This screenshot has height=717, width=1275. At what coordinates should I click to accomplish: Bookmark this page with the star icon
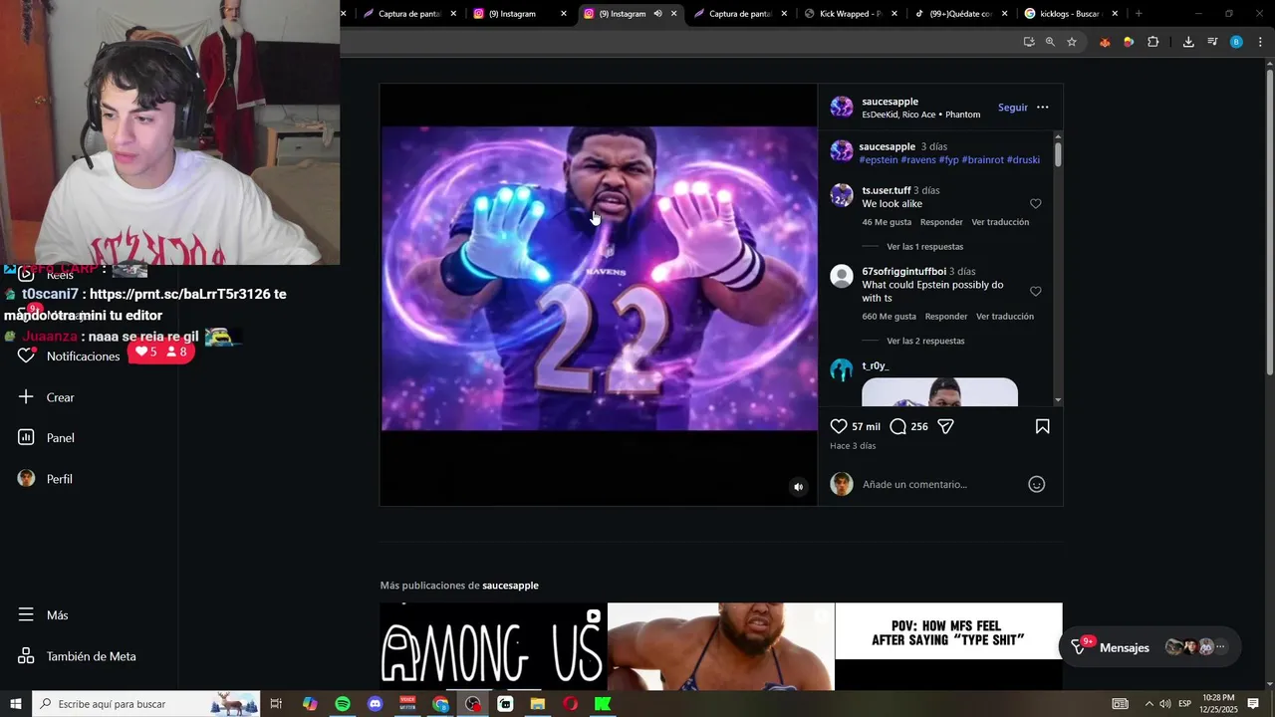coord(1072,42)
